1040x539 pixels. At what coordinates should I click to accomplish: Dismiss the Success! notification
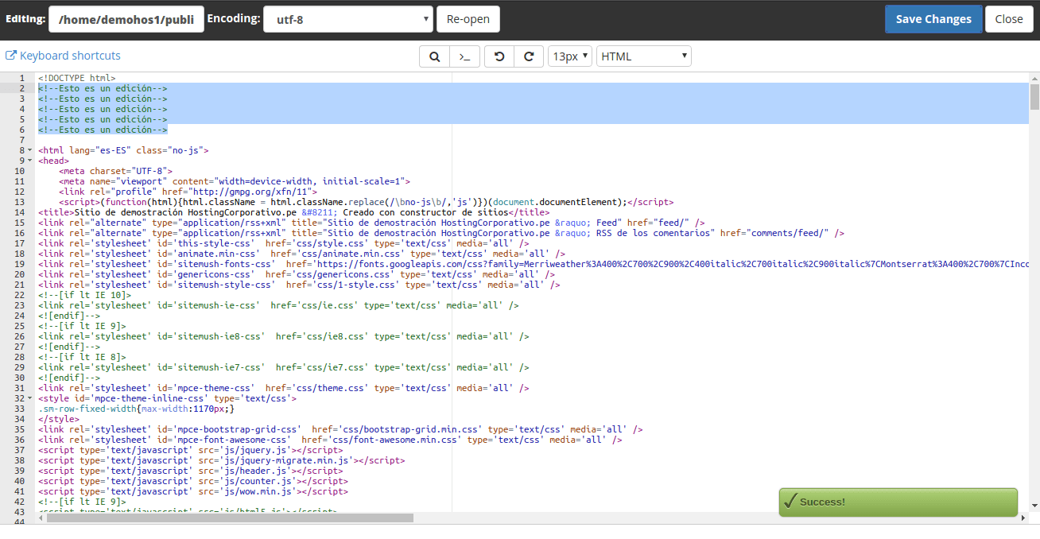click(x=898, y=502)
